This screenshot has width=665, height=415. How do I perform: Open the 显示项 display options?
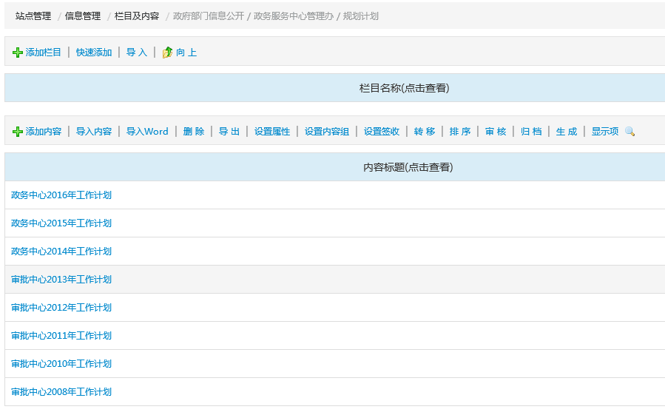(x=604, y=132)
